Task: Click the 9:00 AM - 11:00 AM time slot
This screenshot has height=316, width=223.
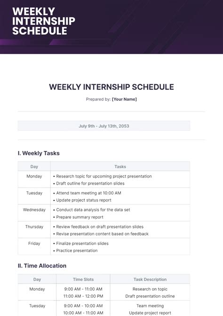Action: tap(83, 289)
